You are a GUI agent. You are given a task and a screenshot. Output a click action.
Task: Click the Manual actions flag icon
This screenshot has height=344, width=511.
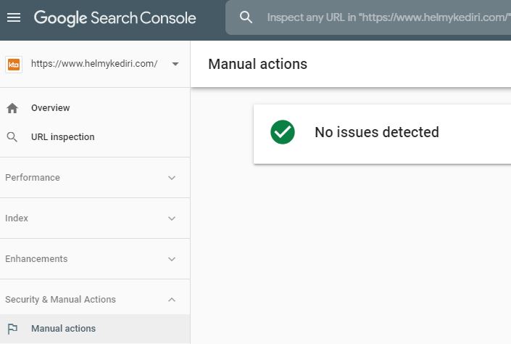[x=12, y=329]
